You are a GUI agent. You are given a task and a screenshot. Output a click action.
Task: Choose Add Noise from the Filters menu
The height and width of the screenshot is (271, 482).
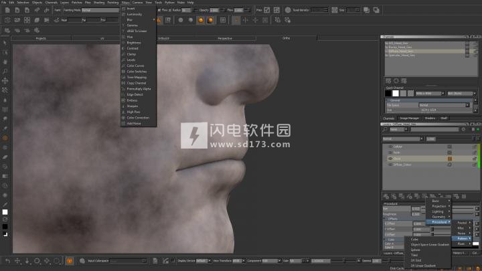pyautogui.click(x=134, y=124)
